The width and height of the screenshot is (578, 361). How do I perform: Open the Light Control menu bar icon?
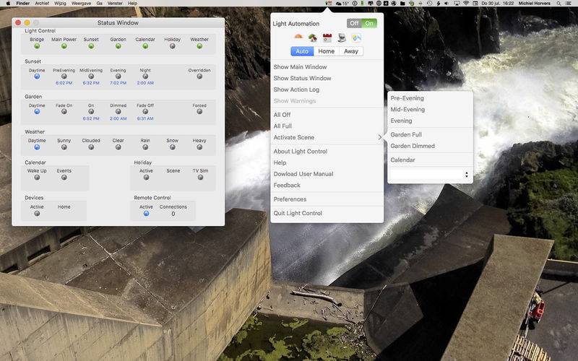point(329,4)
